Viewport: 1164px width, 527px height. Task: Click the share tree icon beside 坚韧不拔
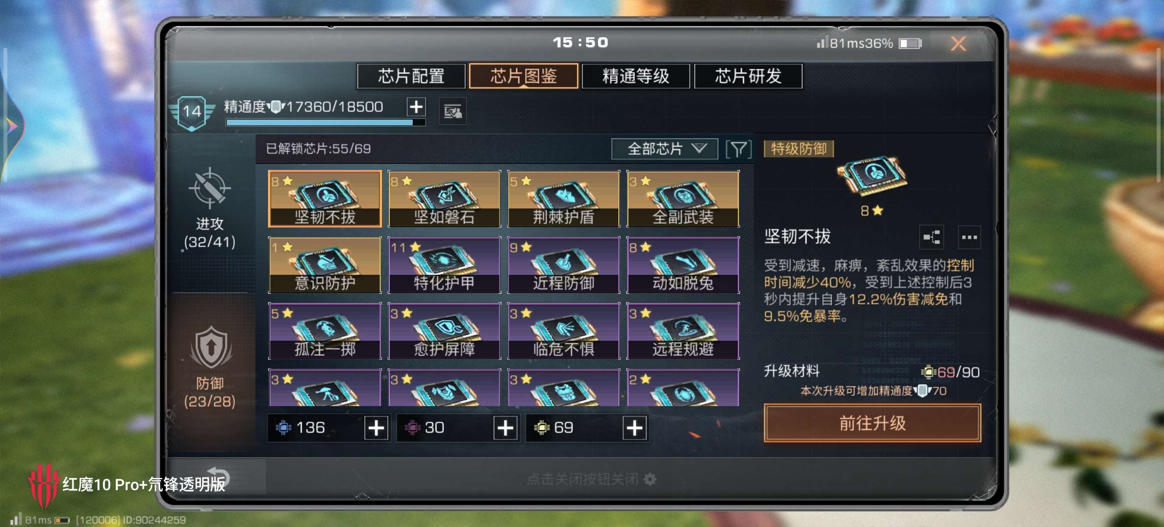pos(932,237)
